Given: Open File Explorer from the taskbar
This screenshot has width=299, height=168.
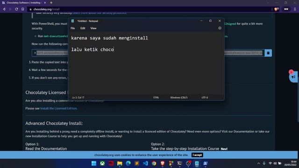Looking at the screenshot, I should tap(120, 163).
